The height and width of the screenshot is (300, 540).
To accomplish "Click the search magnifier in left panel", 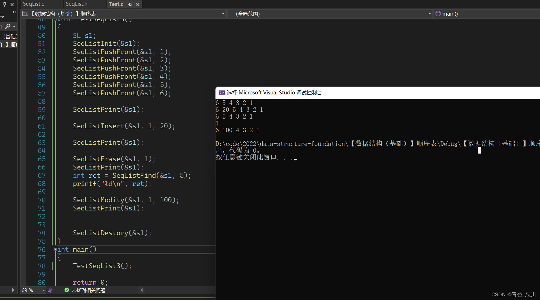I will (x=8, y=26).
